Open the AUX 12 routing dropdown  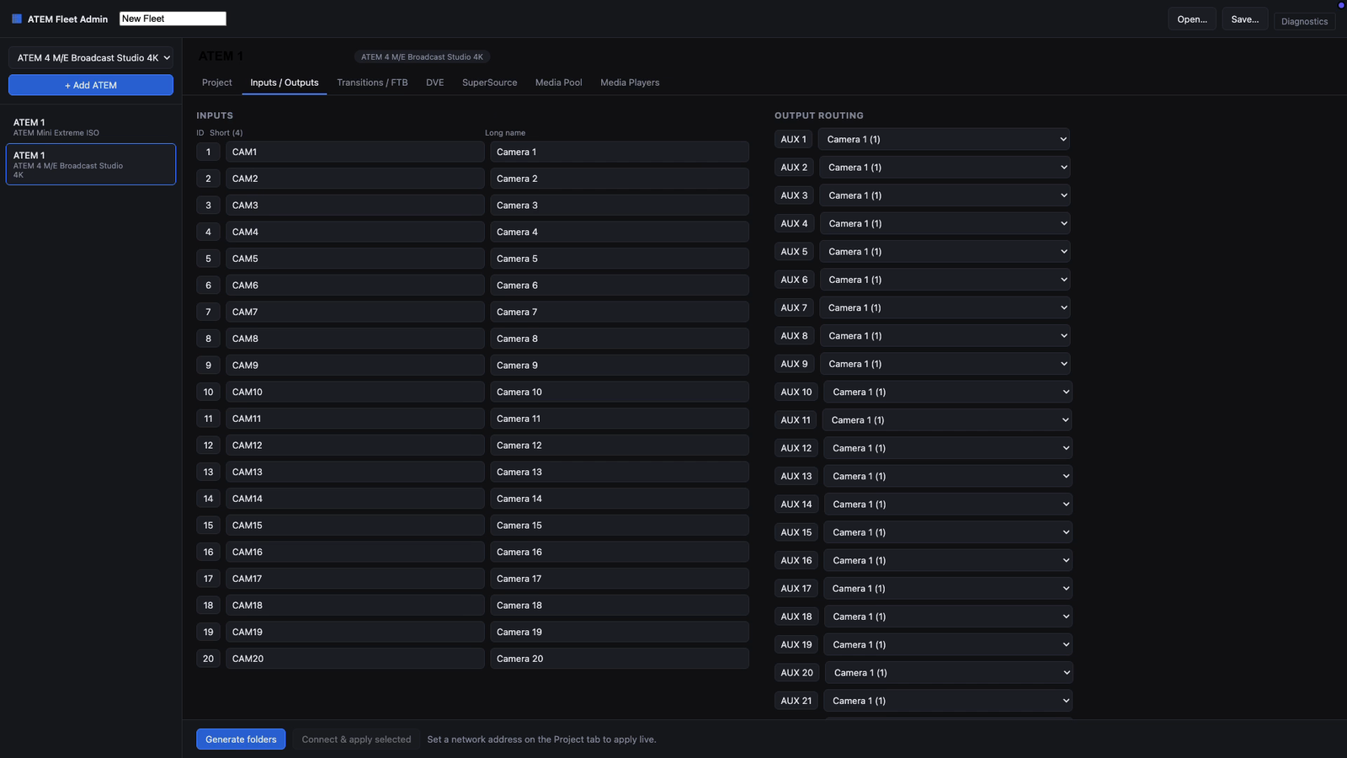[947, 448]
